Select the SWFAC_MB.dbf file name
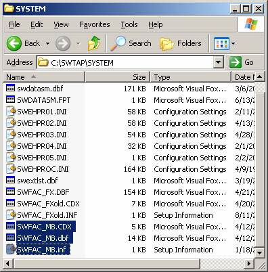The width and height of the screenshot is (268, 272). tap(43, 238)
